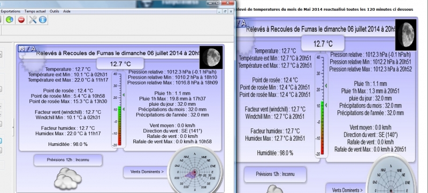
Task: Click the blue information toolbar icon
Action: (x=43, y=20)
